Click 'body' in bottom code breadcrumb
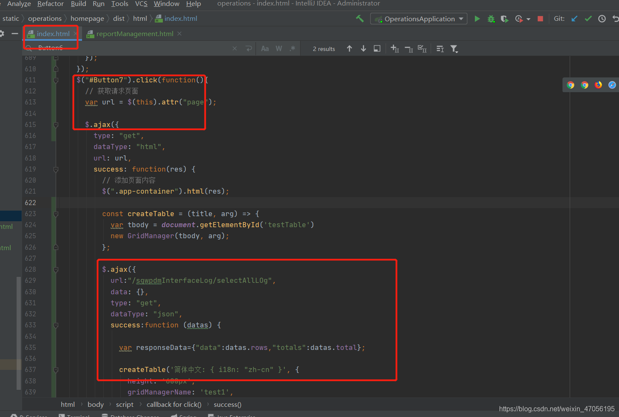619x417 pixels. pyautogui.click(x=96, y=405)
